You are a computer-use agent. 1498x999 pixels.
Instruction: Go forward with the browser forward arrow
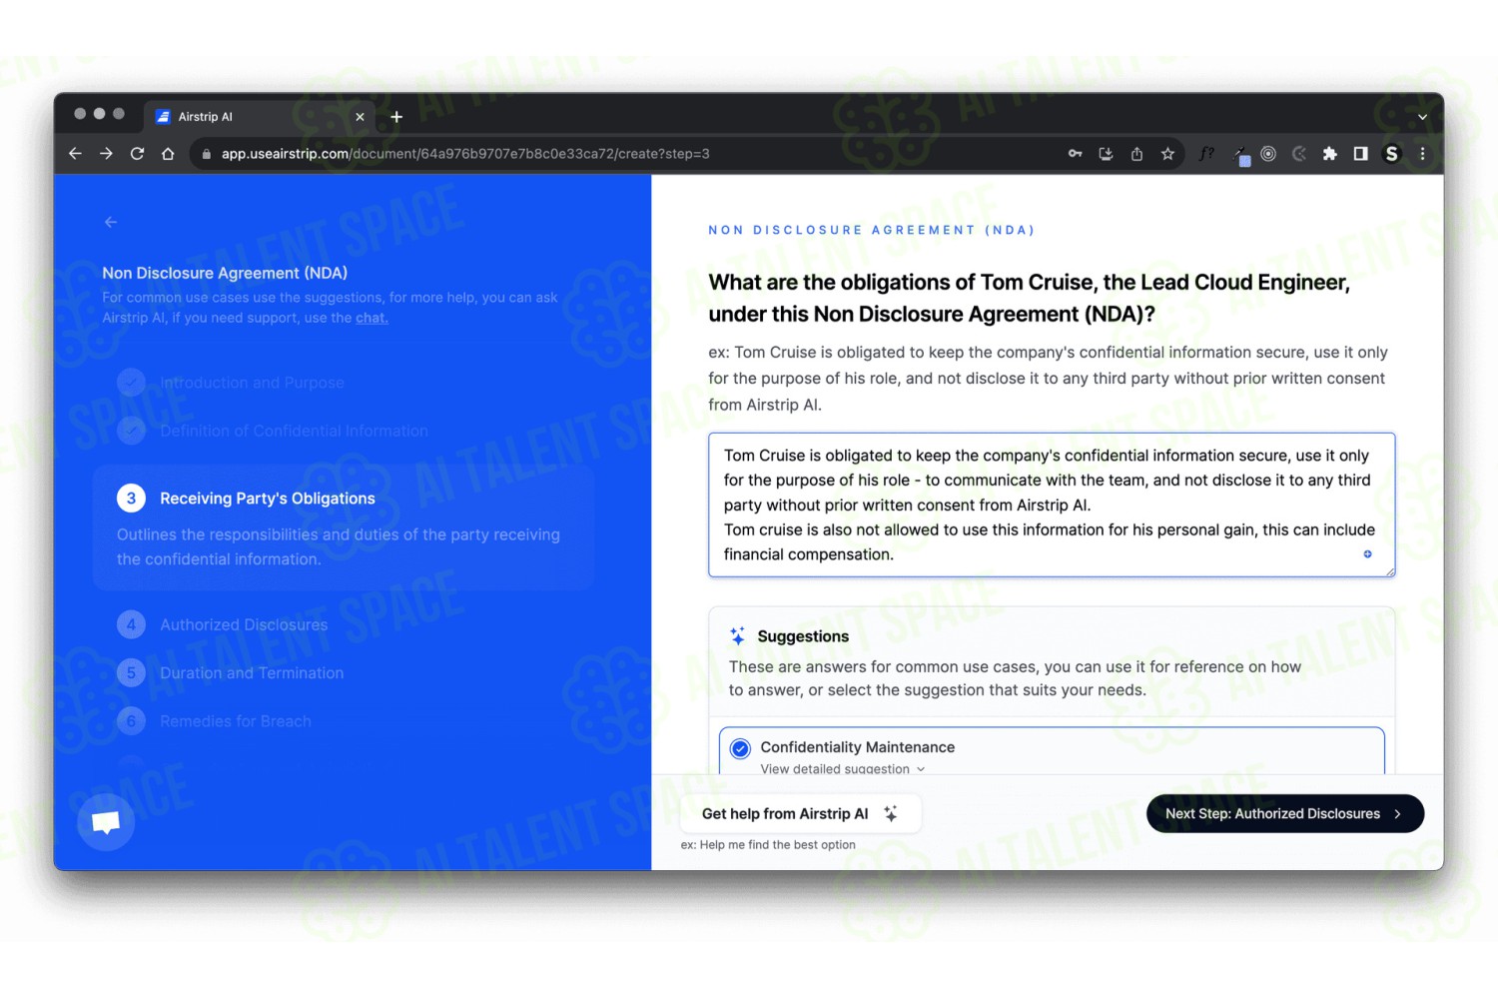[x=106, y=154]
